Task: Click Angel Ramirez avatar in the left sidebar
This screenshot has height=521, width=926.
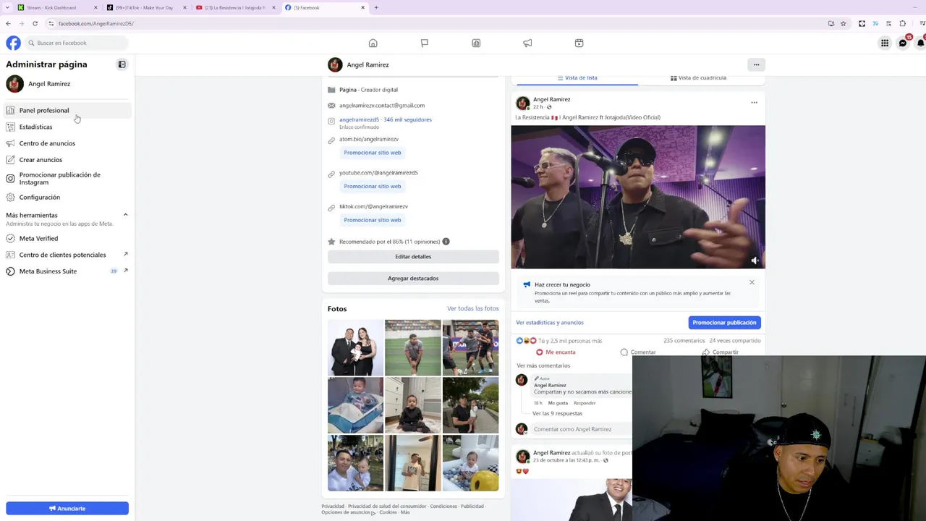Action: (14, 84)
